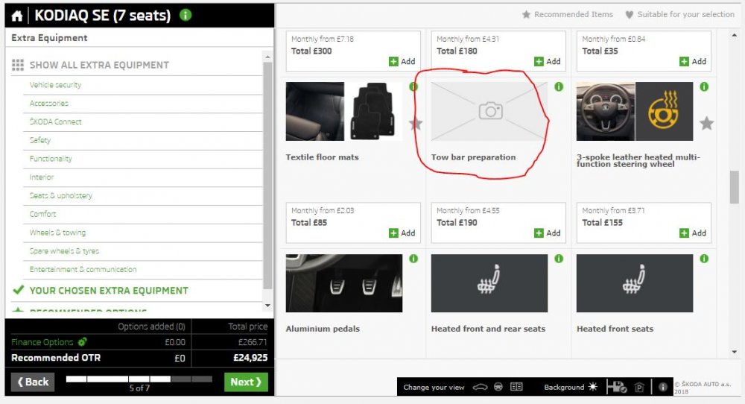Screen dimensions: 745x404
Task: Open Aluminium pedals thumbnail
Action: pyautogui.click(x=344, y=283)
